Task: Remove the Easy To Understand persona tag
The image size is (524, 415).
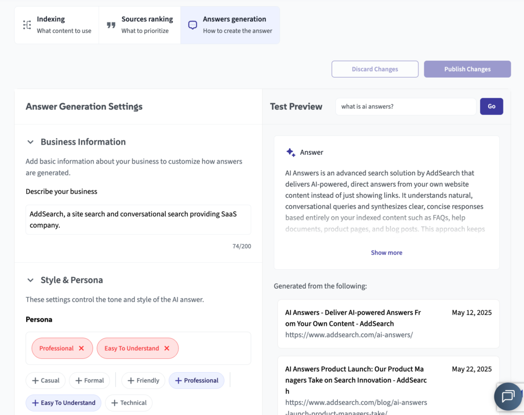Action: click(x=167, y=348)
